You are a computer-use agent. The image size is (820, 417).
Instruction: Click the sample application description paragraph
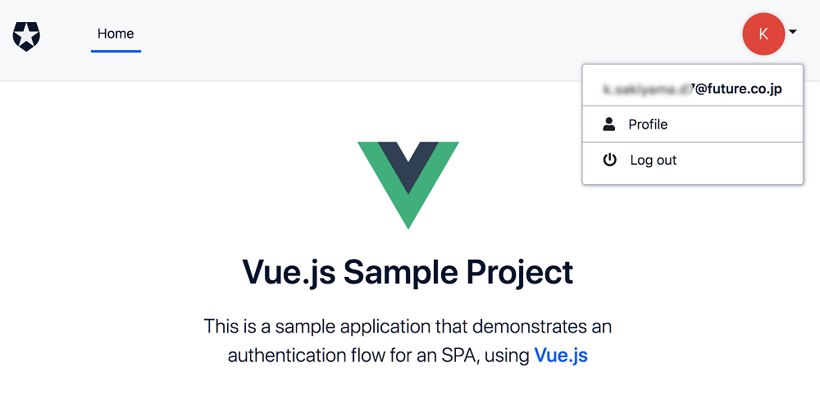[408, 341]
